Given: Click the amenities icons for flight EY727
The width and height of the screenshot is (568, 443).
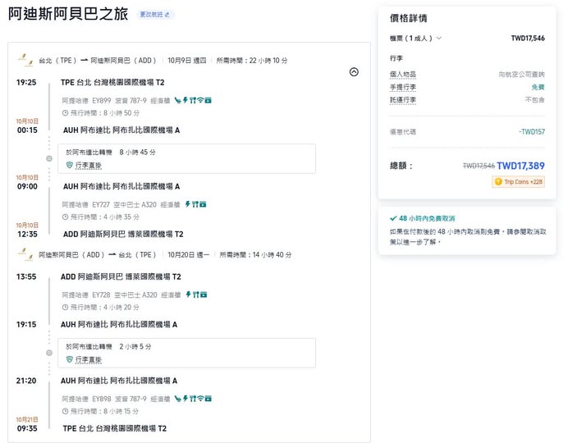Looking at the screenshot, I should [x=194, y=203].
